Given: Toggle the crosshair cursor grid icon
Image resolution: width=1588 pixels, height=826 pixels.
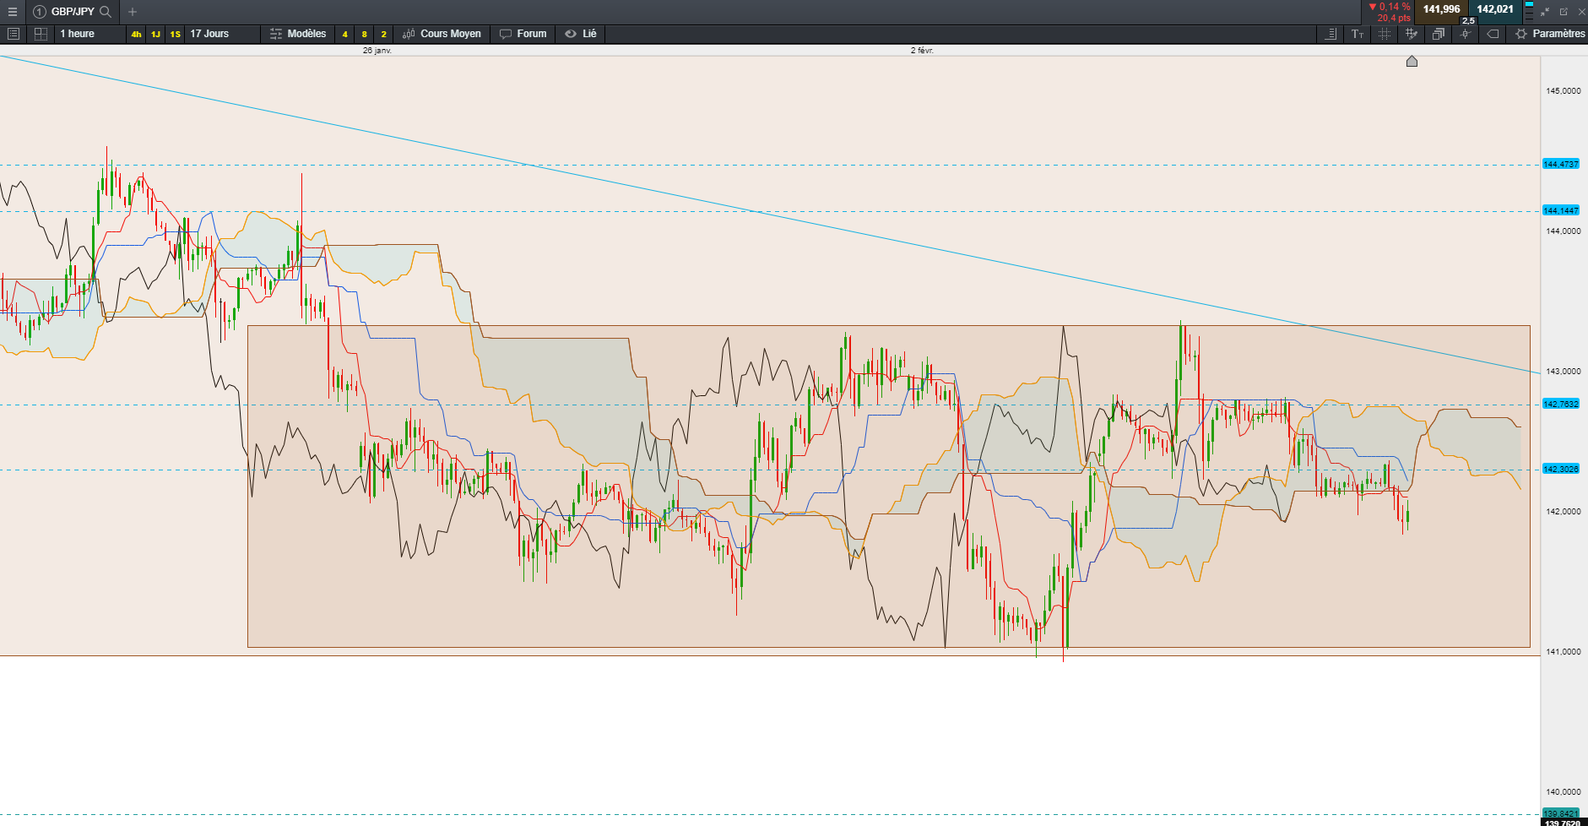Looking at the screenshot, I should tap(1385, 34).
